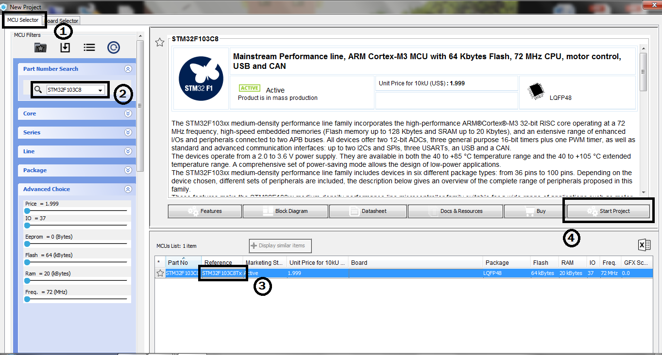Image resolution: width=662 pixels, height=355 pixels.
Task: Click the list view filter icon
Action: click(x=89, y=47)
